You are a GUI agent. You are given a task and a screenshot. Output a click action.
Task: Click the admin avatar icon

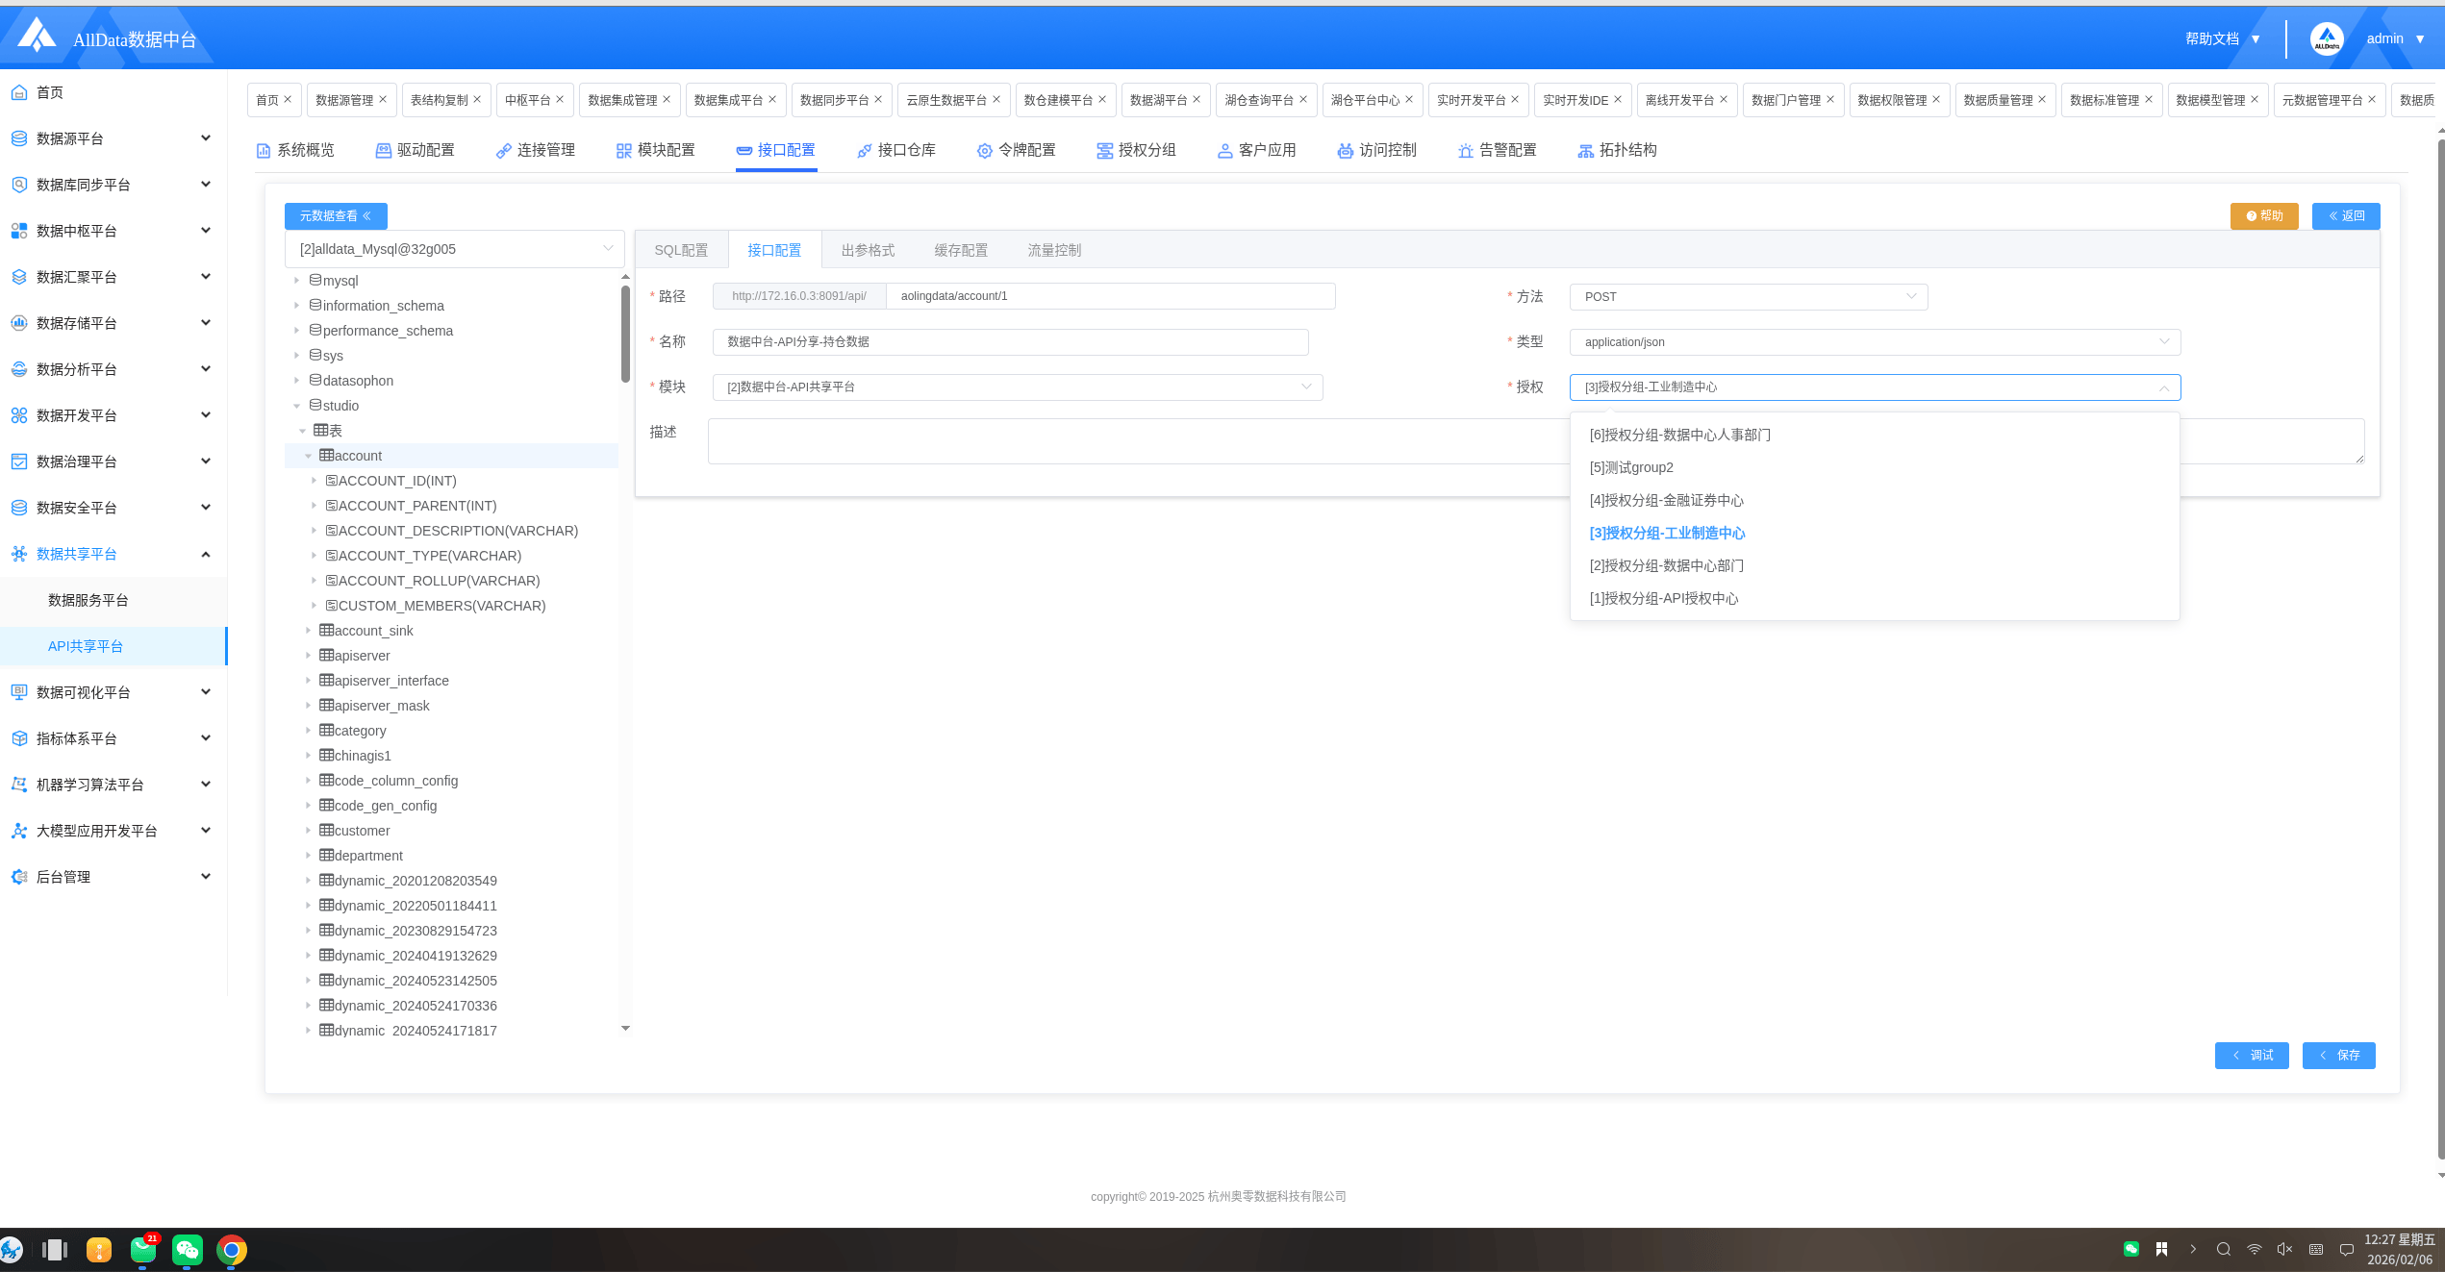click(2326, 39)
